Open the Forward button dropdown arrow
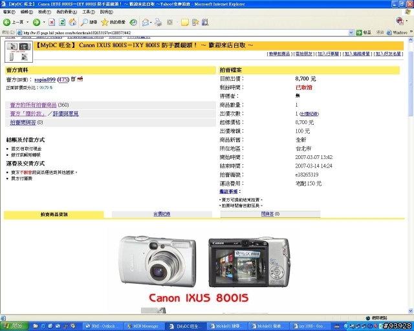Image resolution: width=414 pixels, height=331 pixels. [x=44, y=22]
